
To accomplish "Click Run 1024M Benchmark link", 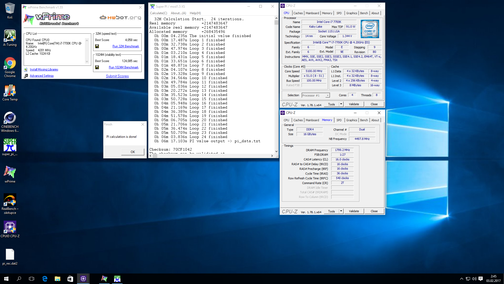I will 124,67.
